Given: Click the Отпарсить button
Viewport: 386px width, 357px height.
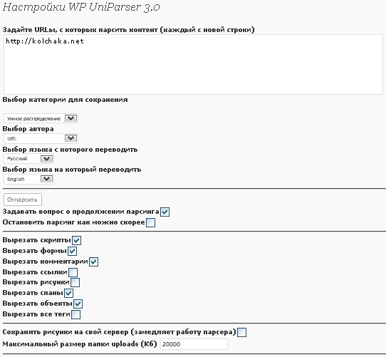Looking at the screenshot, I should point(23,200).
